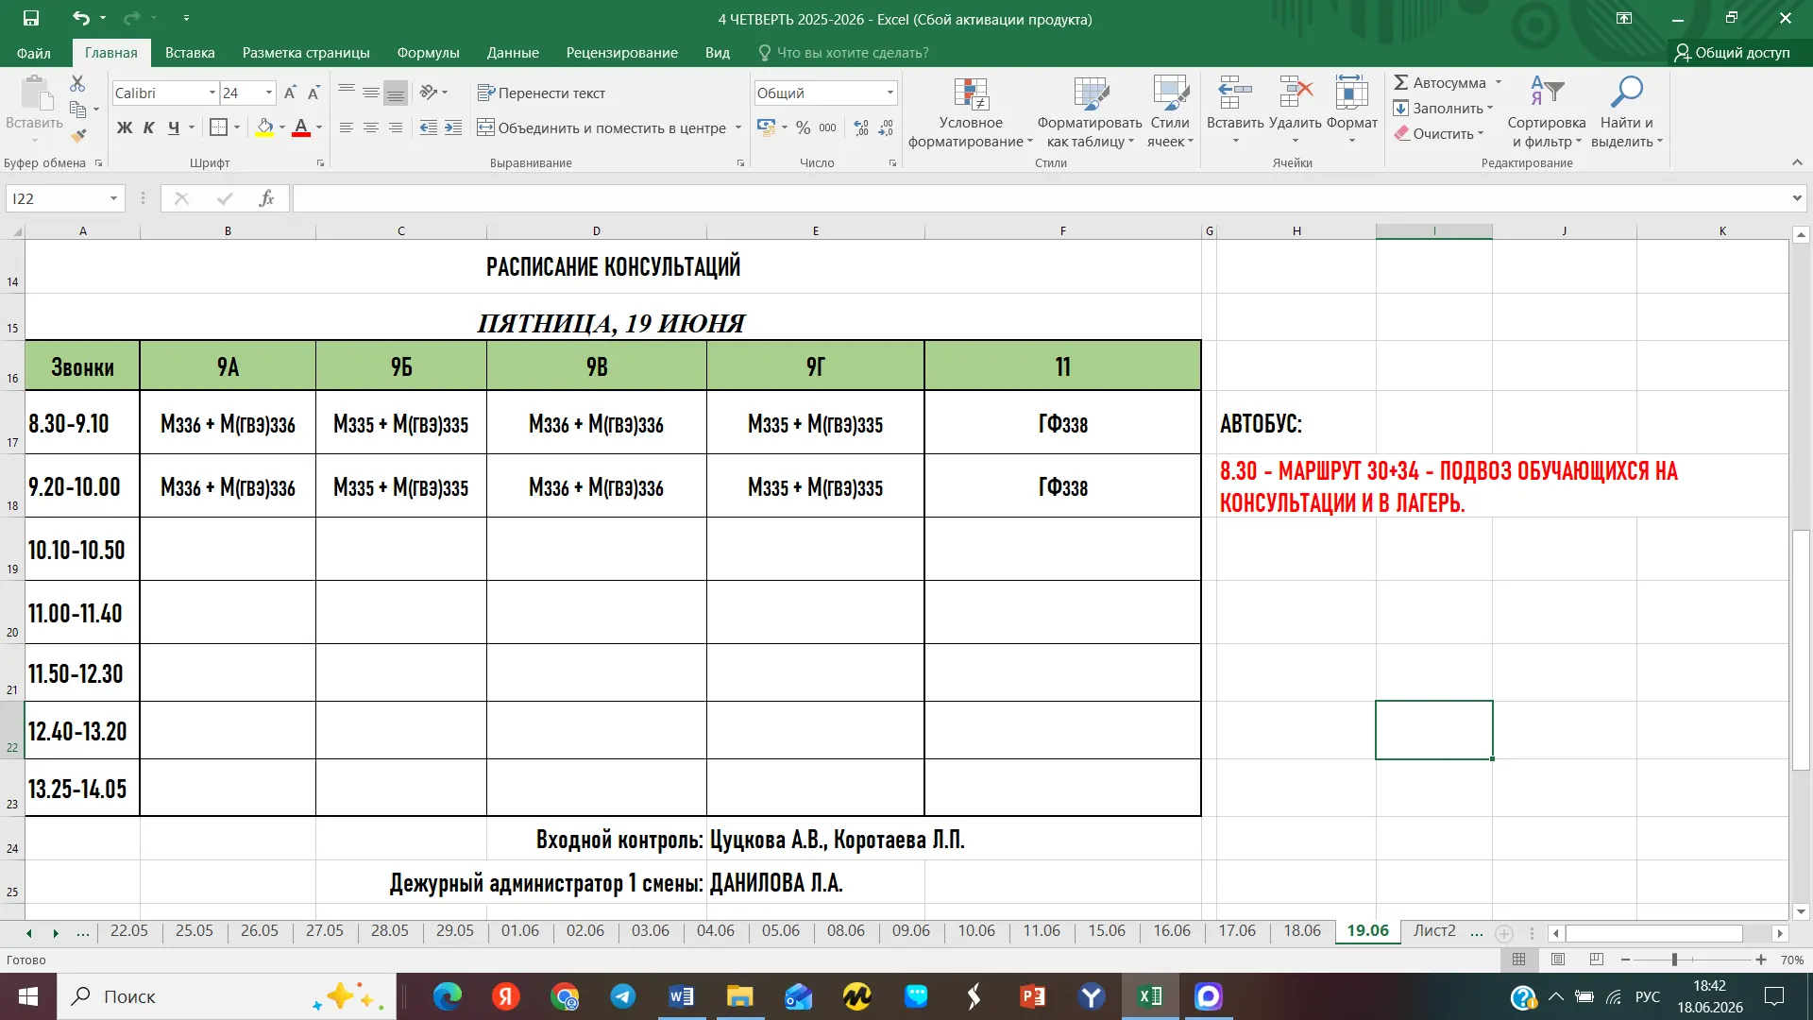Screen dimensions: 1813x1020
Task: Open the number format dropdown (Общий)
Action: 890,93
